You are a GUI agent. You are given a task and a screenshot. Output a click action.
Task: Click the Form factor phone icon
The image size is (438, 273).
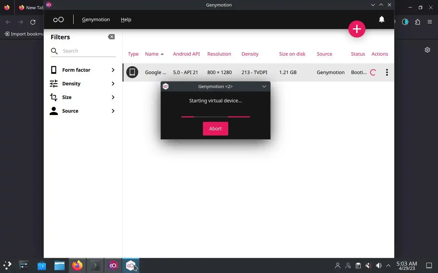pyautogui.click(x=54, y=70)
